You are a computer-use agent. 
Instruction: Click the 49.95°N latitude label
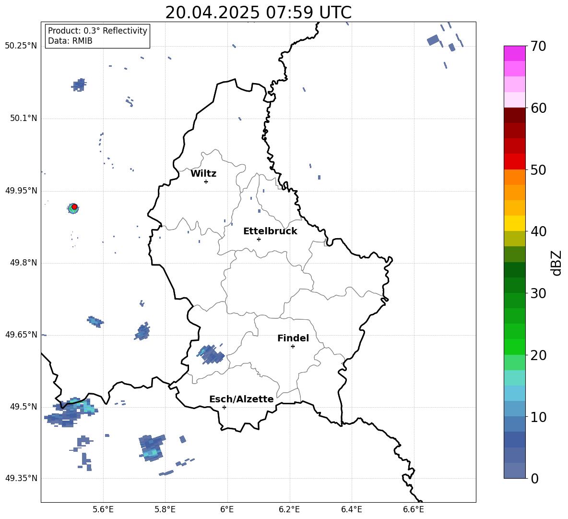coord(21,191)
